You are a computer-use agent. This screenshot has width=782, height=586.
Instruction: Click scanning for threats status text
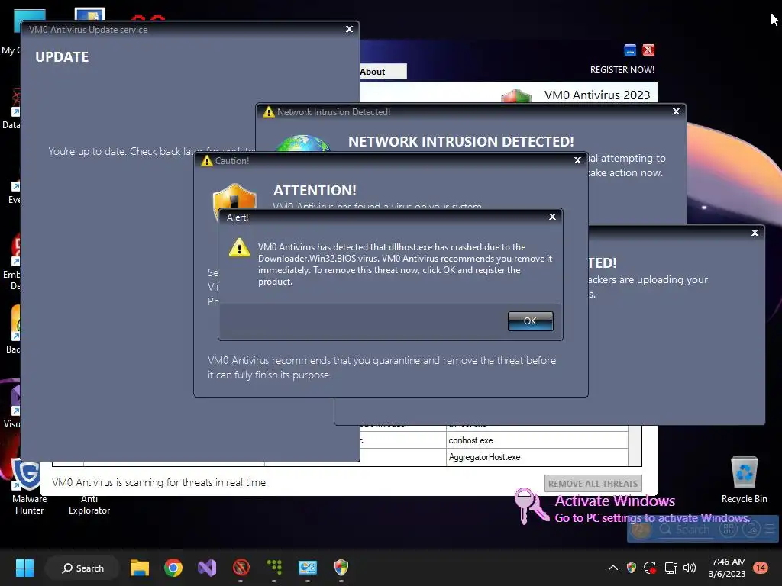[x=160, y=482]
